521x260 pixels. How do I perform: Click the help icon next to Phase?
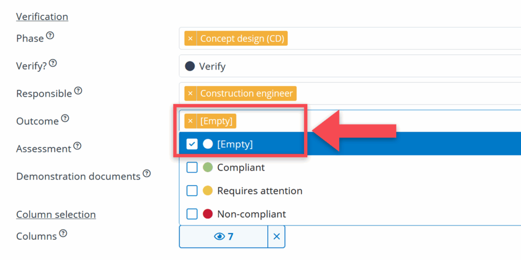(x=50, y=36)
